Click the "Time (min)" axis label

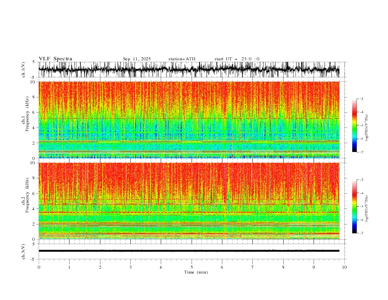(x=196, y=272)
